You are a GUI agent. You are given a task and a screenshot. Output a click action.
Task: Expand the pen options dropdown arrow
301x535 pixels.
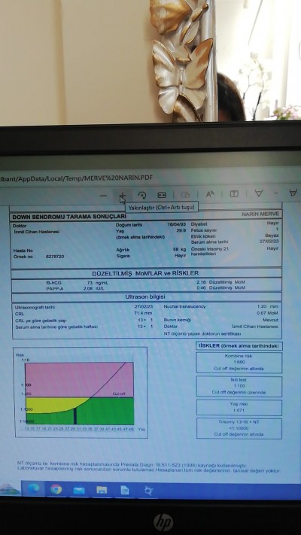pyautogui.click(x=275, y=193)
